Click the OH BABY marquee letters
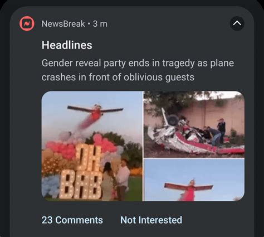This screenshot has height=237, width=264. 81,171
